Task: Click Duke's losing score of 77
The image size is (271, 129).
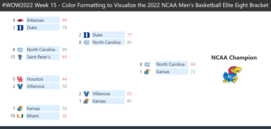Action: coord(129,35)
